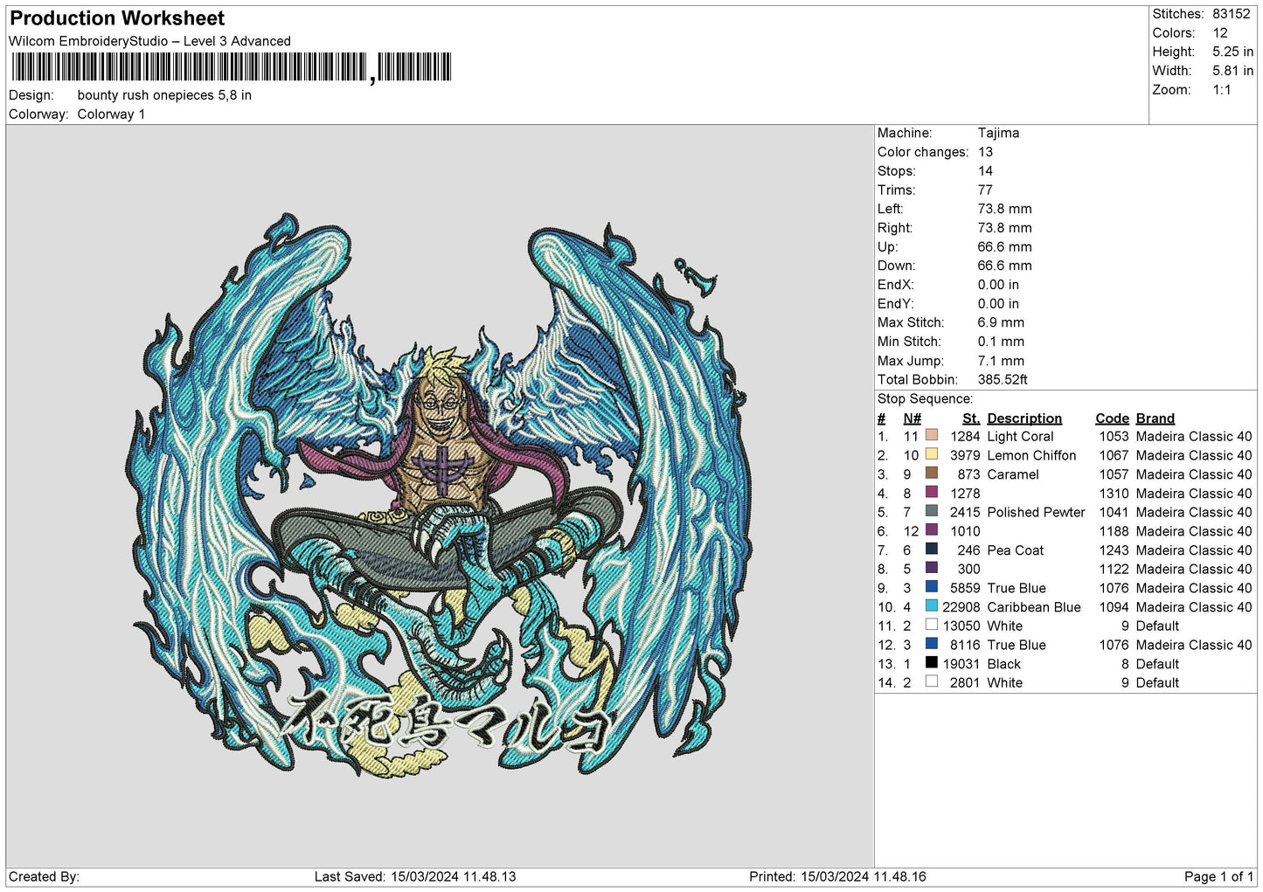Viewport: 1263px width, 892px height.
Task: Click the White swatch in row 14
Action: [932, 682]
